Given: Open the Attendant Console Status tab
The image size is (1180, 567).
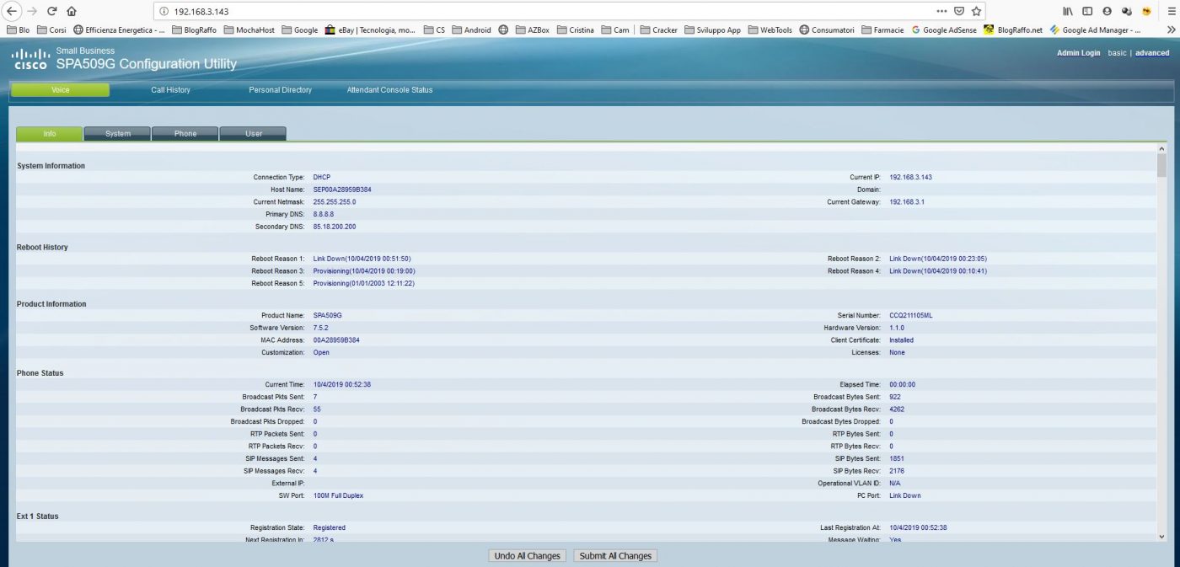Looking at the screenshot, I should (389, 90).
